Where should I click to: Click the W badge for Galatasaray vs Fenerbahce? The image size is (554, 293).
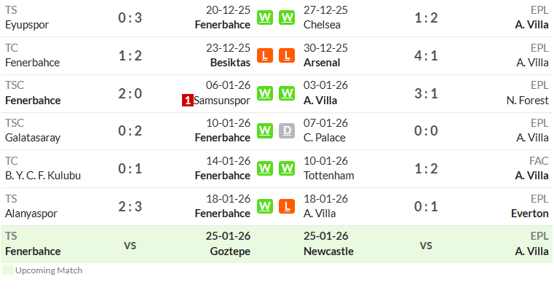coord(265,131)
